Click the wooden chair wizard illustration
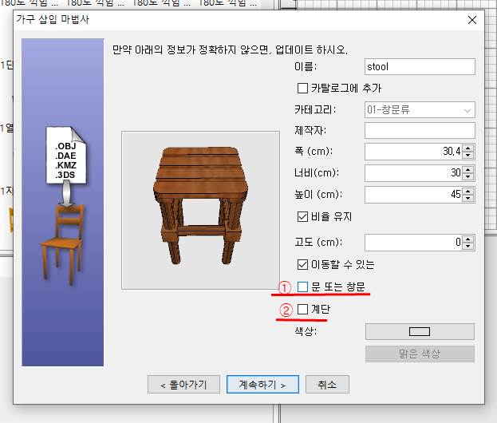 click(x=62, y=244)
